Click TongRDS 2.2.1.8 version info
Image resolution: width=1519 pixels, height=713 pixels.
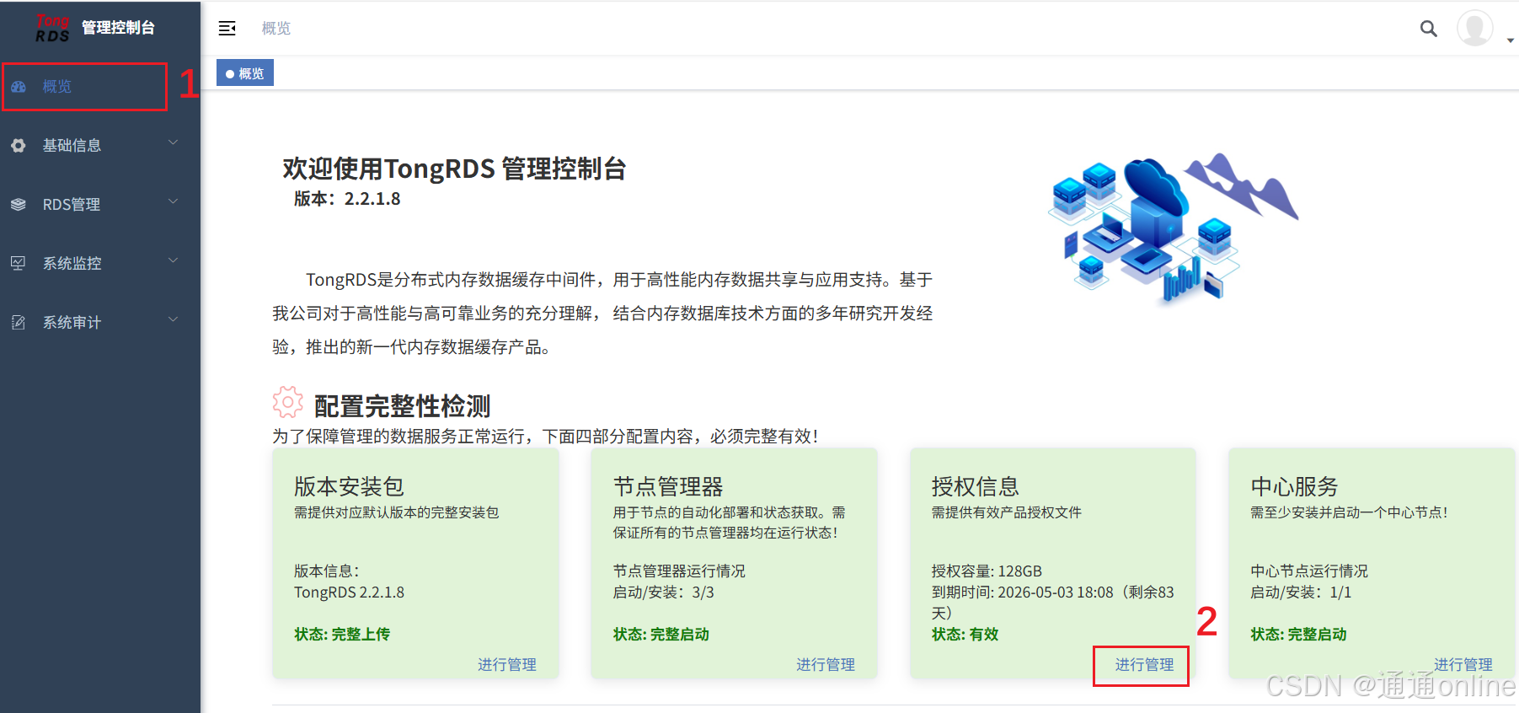pyautogui.click(x=349, y=592)
